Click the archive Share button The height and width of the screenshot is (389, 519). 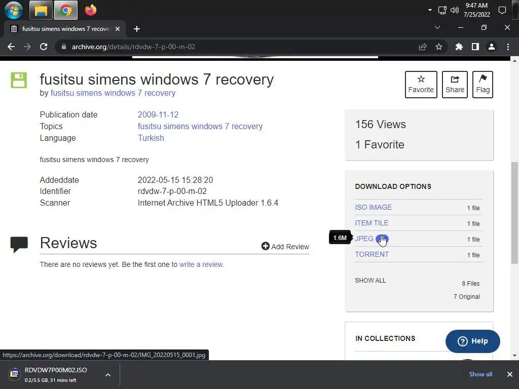(x=455, y=85)
